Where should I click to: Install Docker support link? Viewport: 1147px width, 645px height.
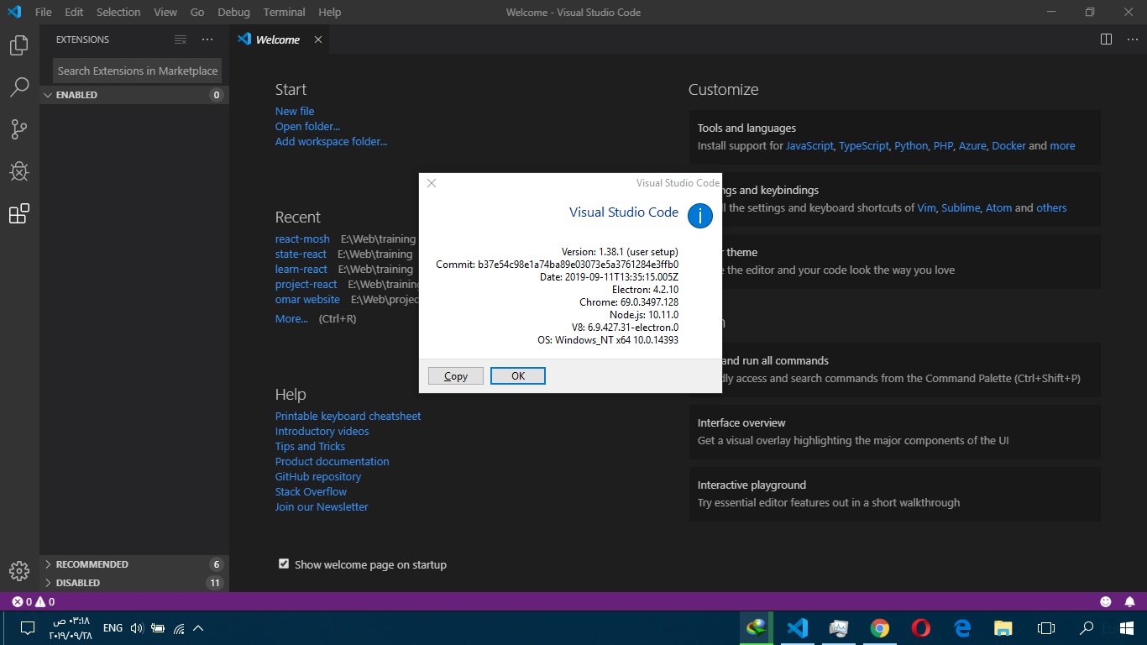(1008, 145)
